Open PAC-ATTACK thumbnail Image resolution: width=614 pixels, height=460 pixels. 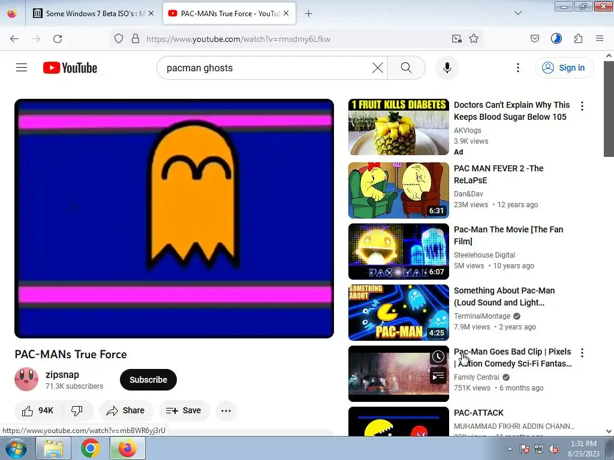399,421
